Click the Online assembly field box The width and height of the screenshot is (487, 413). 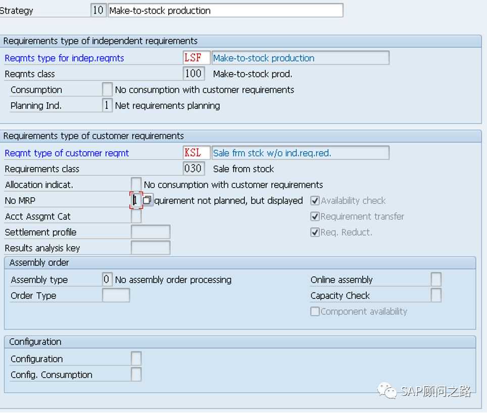click(x=436, y=280)
